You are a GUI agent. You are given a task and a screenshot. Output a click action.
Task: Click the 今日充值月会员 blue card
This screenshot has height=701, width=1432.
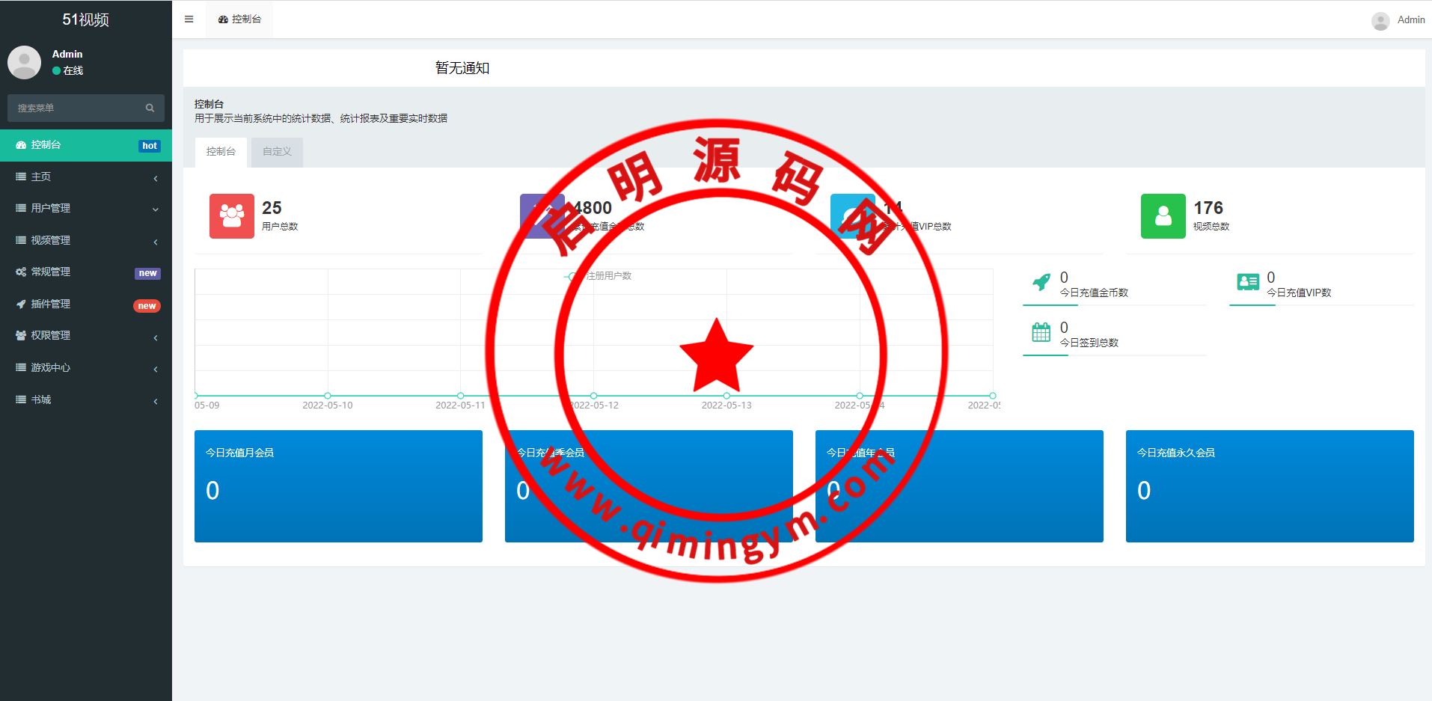[338, 486]
